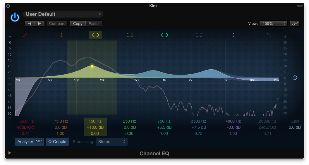Open the Processing Stereo dropdown
The height and width of the screenshot is (165, 309).
click(112, 142)
